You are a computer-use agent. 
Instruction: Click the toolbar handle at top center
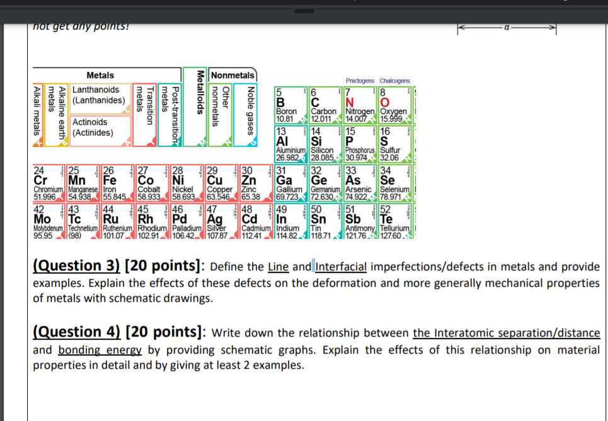(x=304, y=11)
